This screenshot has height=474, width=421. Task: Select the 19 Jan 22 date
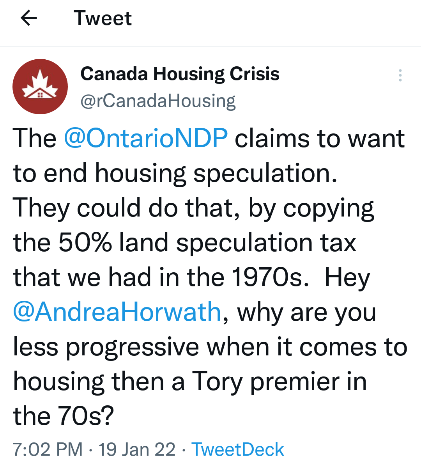coord(136,449)
